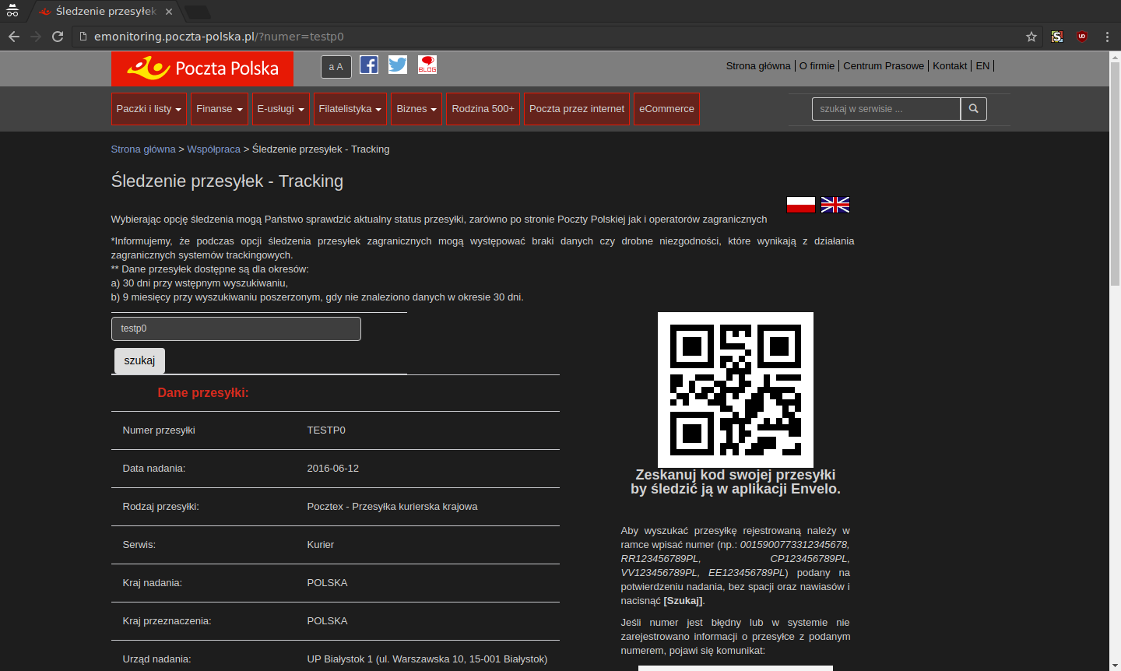The image size is (1121, 671).
Task: Click the Dane przesyłki heading
Action: (x=203, y=393)
